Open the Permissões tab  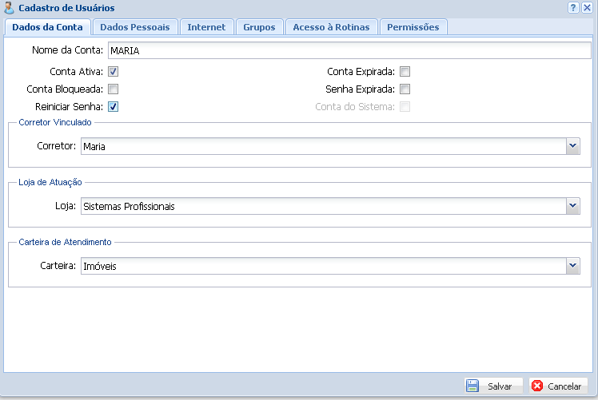pos(413,27)
